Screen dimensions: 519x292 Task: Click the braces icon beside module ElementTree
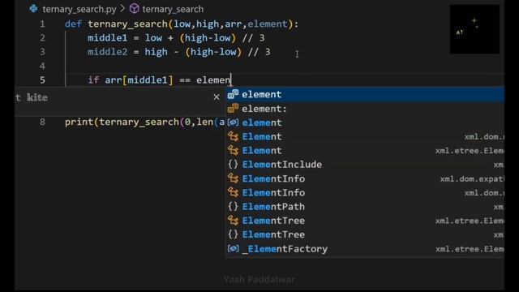(x=233, y=234)
